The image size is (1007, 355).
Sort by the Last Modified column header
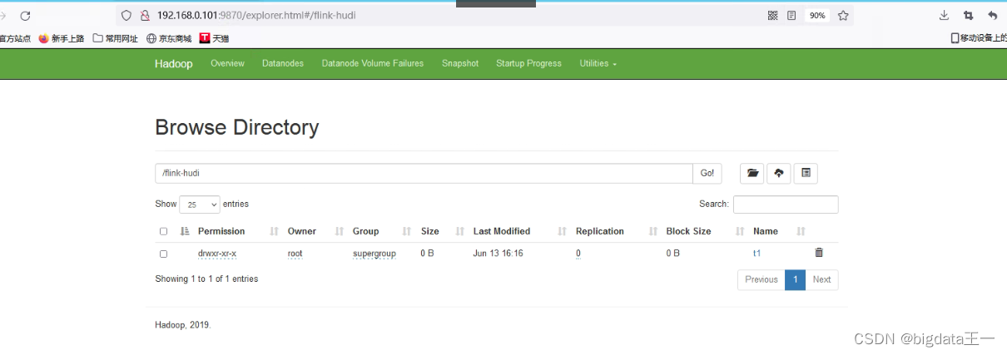(502, 231)
